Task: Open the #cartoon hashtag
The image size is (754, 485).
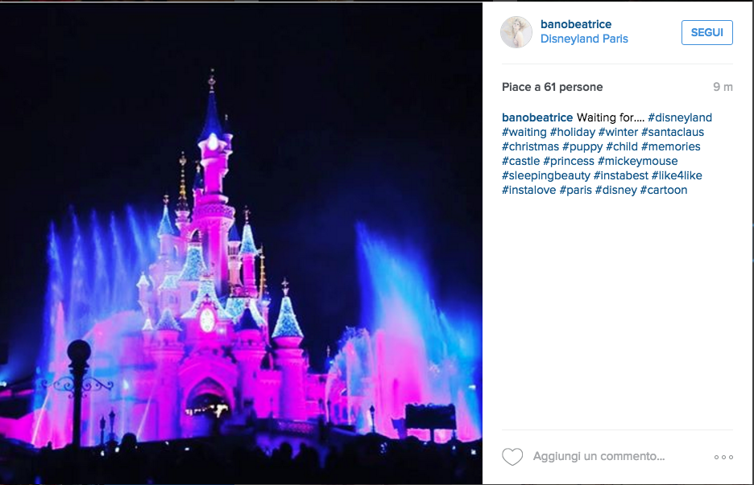Action: (663, 190)
